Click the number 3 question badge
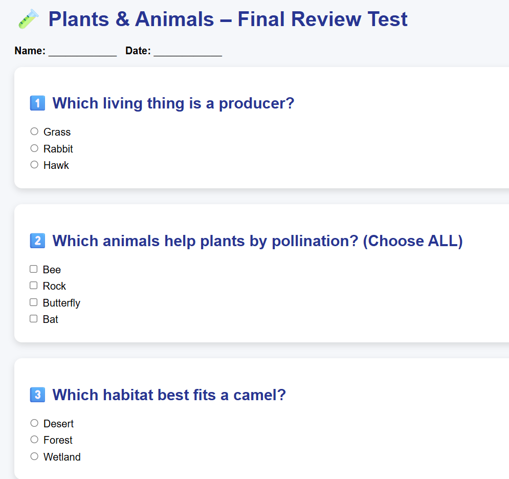The image size is (509, 479). [38, 395]
